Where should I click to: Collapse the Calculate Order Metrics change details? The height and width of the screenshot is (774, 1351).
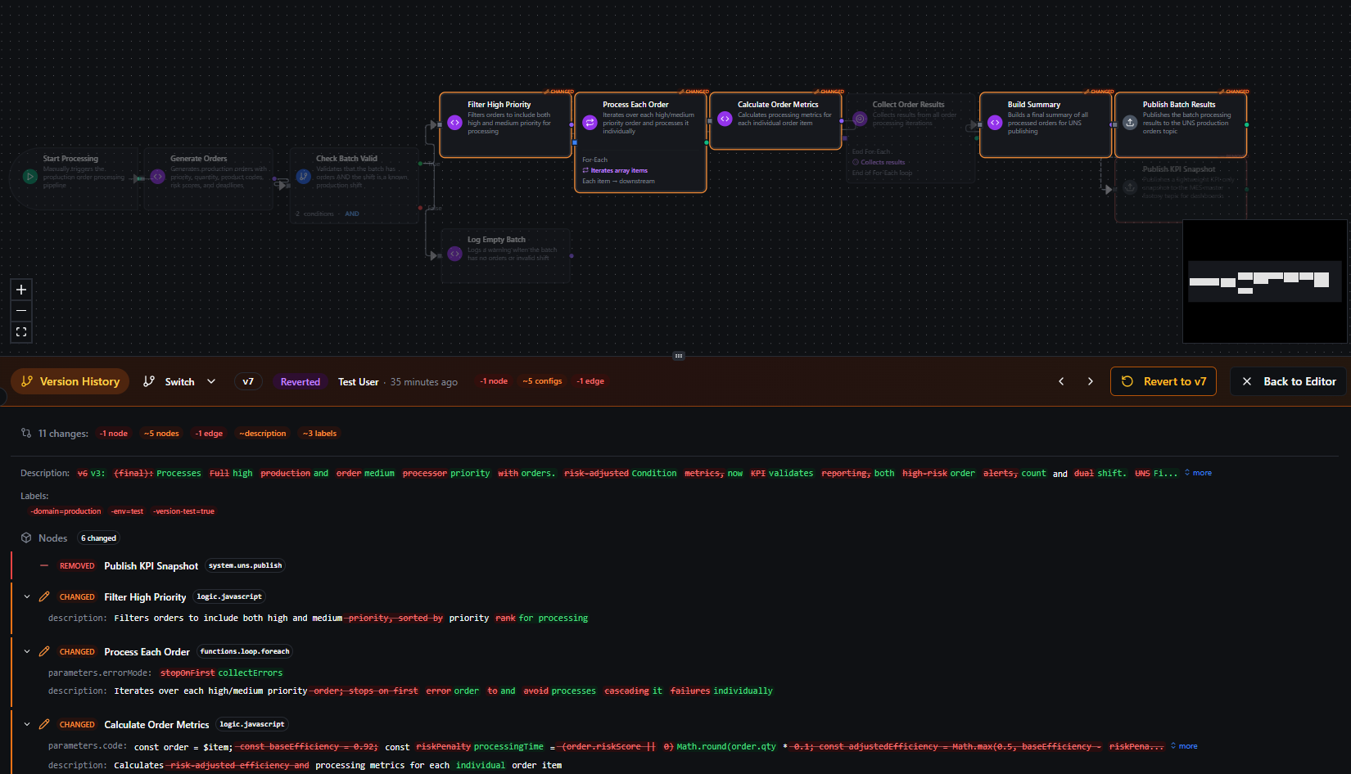click(26, 724)
